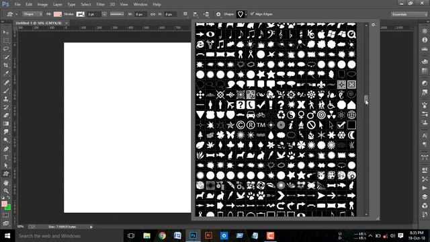This screenshot has width=430, height=242.
Task: Open the File menu
Action: [17, 5]
